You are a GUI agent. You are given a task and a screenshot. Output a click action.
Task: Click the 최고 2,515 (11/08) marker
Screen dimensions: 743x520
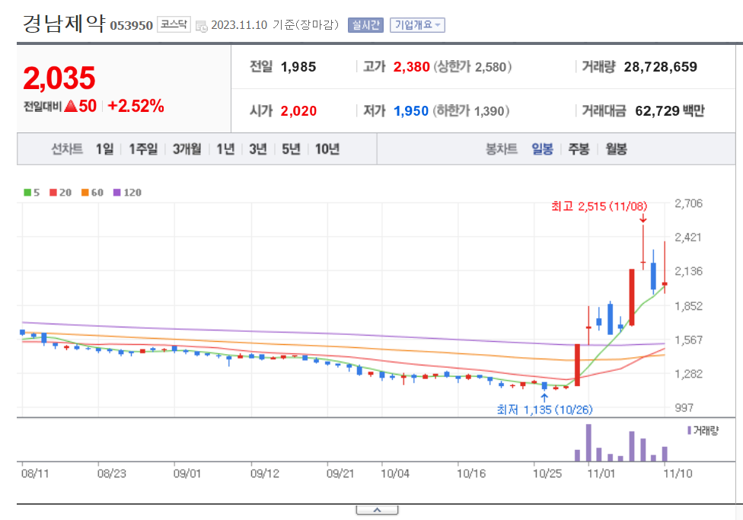pos(599,206)
